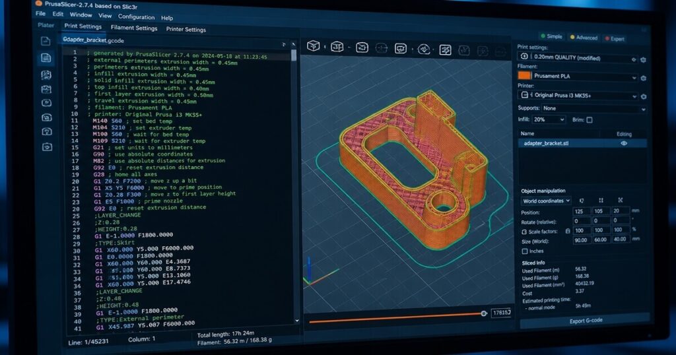Switch to Simple mode

coord(551,36)
